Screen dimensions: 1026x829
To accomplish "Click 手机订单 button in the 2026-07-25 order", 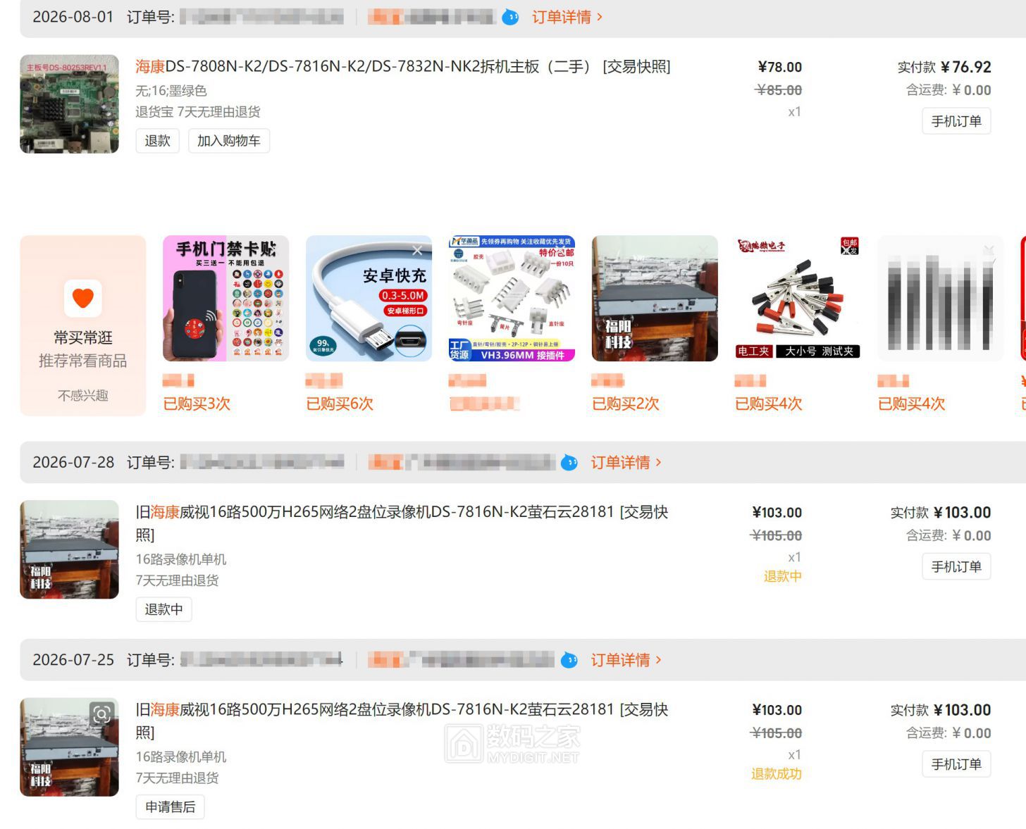I will coord(956,763).
